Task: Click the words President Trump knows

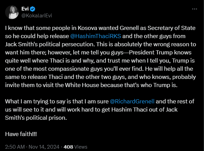Action: [160, 52]
